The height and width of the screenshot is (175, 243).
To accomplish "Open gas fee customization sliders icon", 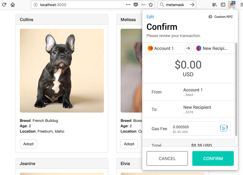I will pos(223,128).
